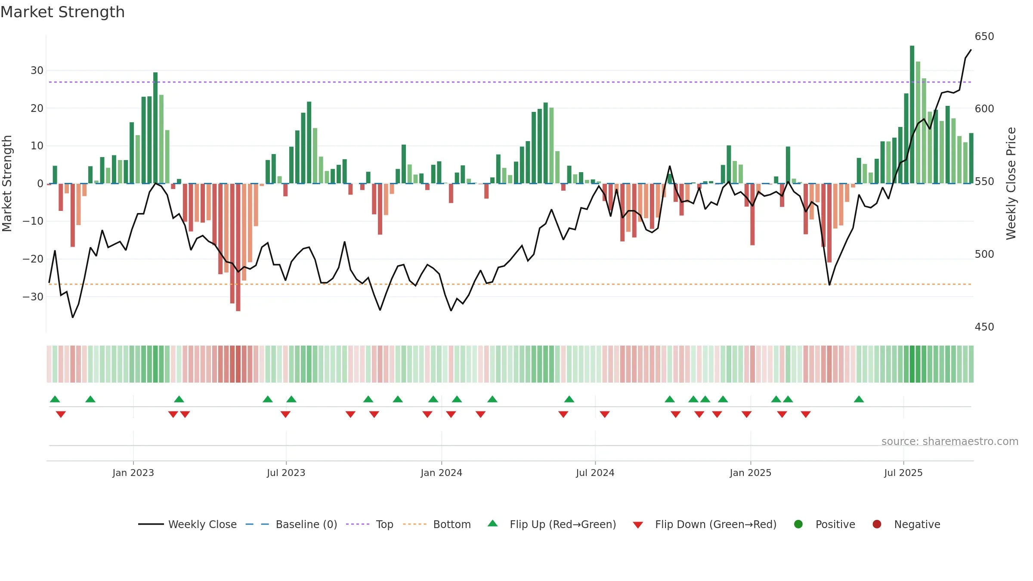Click the purple dotted Top line sample in legend
This screenshot has width=1033, height=581.
coord(358,524)
